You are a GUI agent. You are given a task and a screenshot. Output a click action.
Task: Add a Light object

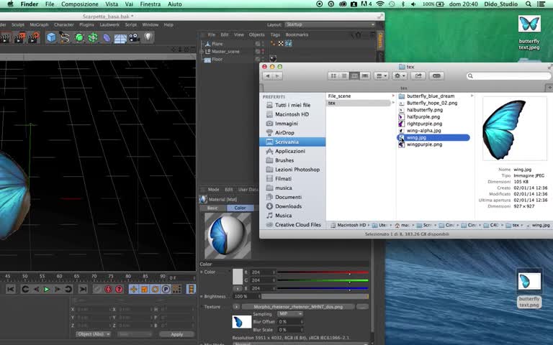tap(148, 37)
